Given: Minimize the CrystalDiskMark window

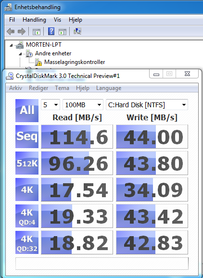Looking at the screenshot, I should point(156,74).
